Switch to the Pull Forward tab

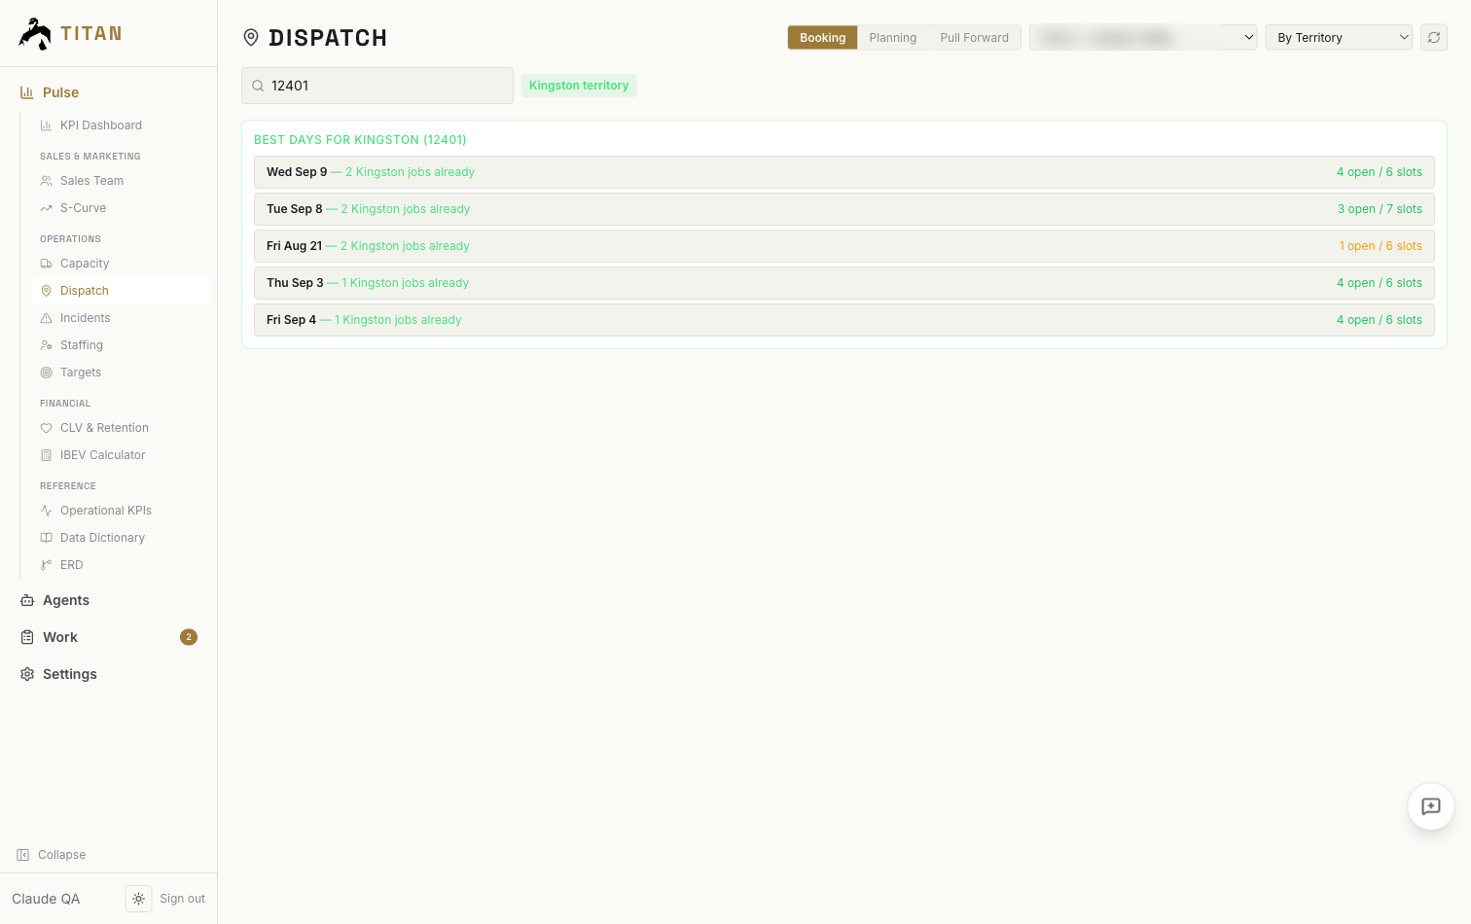975,38
